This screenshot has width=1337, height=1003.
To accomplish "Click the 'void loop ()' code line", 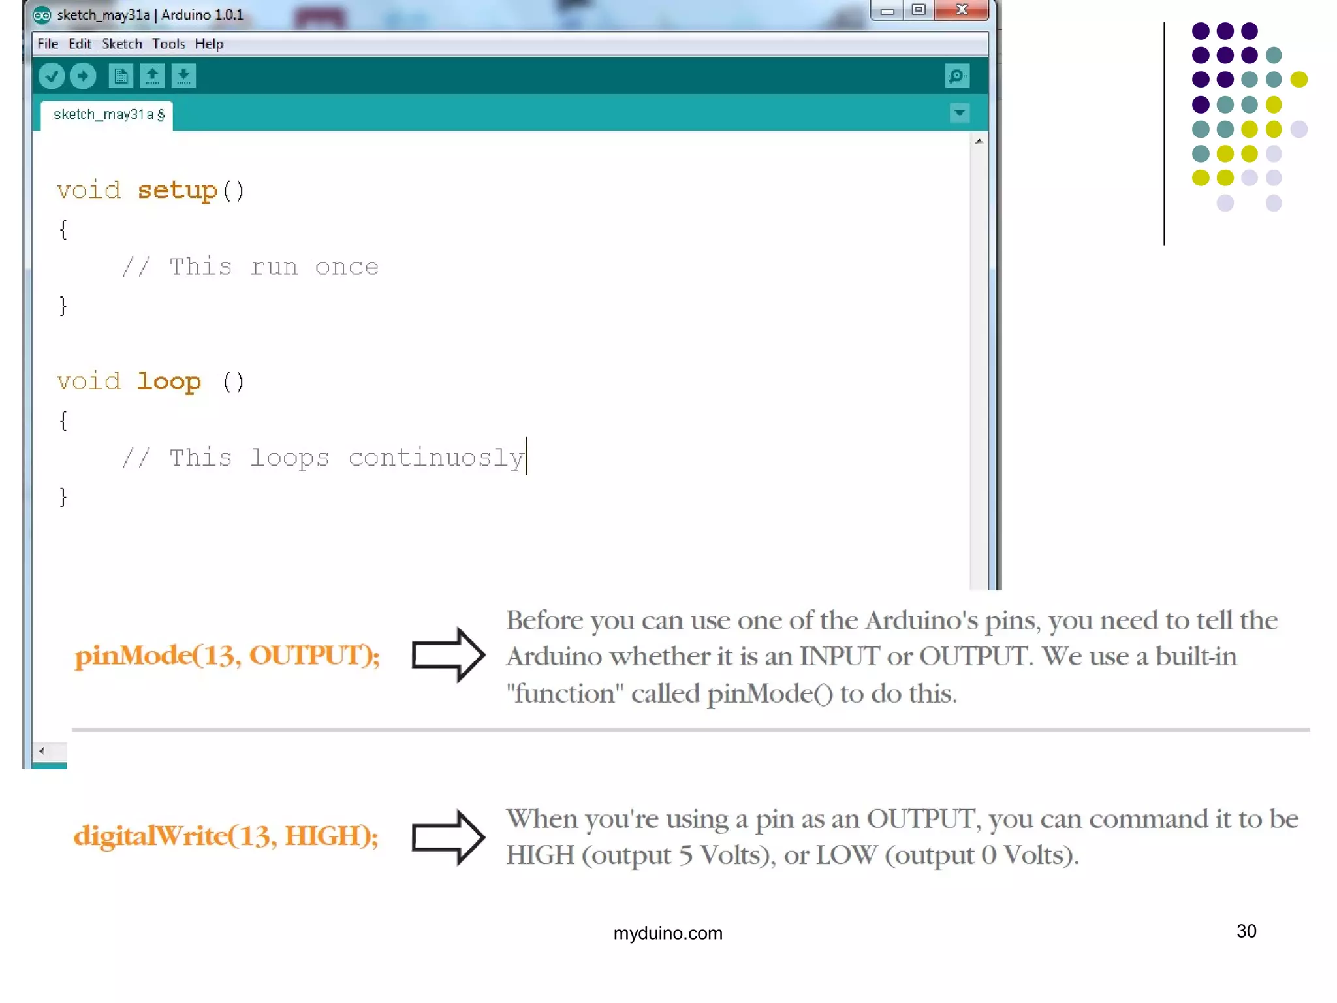I will [x=151, y=381].
